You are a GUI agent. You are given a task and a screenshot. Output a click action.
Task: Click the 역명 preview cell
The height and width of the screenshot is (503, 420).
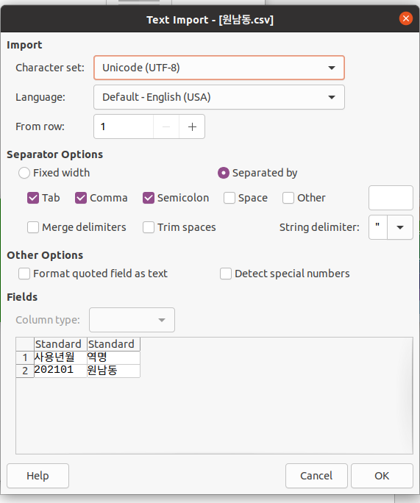click(x=113, y=357)
